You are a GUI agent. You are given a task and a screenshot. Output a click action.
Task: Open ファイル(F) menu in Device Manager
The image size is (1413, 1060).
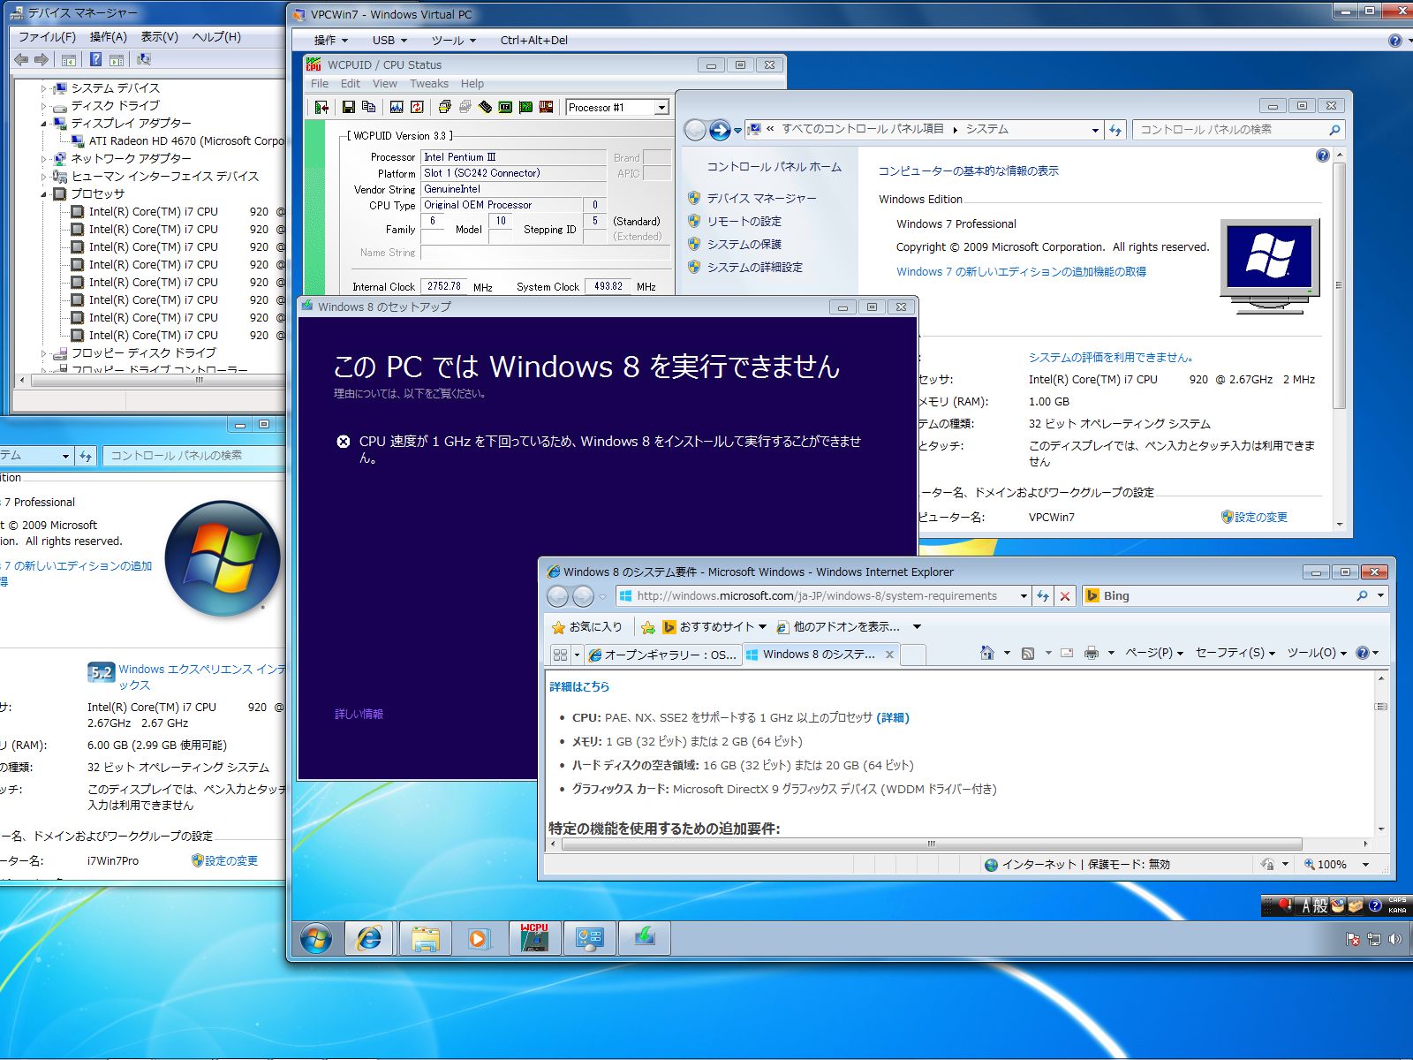(47, 36)
